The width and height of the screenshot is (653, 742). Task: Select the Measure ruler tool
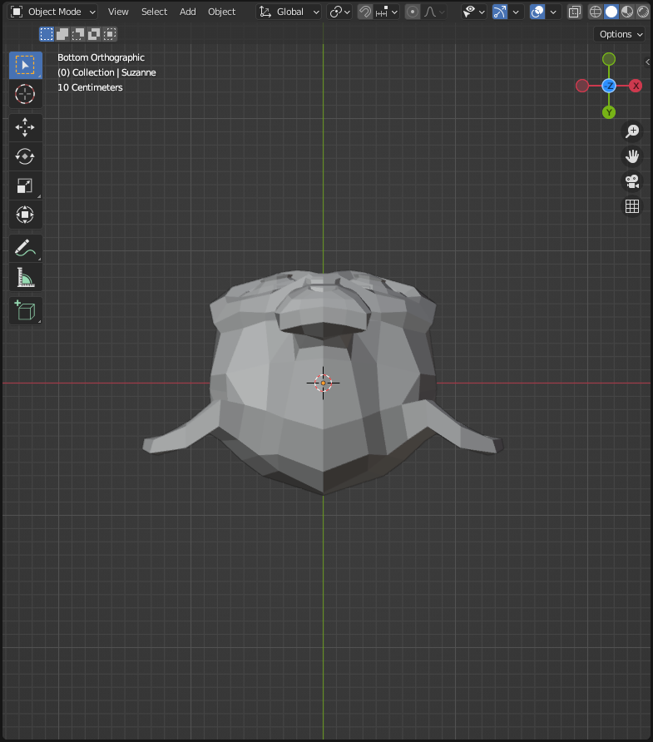26,277
